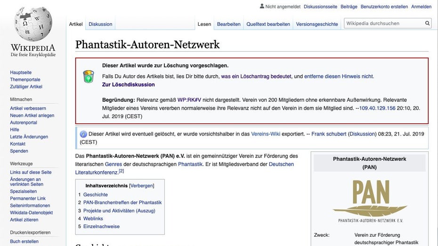Open the Kontakt link

(x=17, y=144)
